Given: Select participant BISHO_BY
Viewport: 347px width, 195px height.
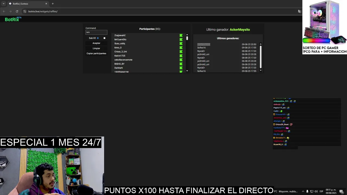Looking at the screenshot, I should coord(119,64).
